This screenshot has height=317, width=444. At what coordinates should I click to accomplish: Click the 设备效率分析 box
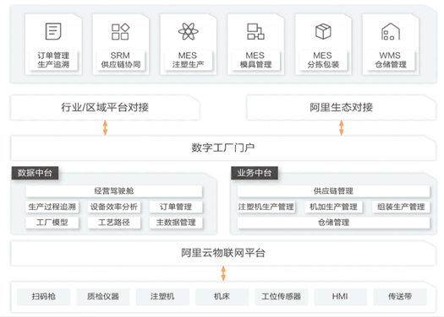tap(114, 207)
